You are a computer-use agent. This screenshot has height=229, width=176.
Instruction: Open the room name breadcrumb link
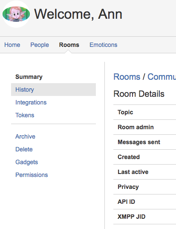click(x=162, y=77)
